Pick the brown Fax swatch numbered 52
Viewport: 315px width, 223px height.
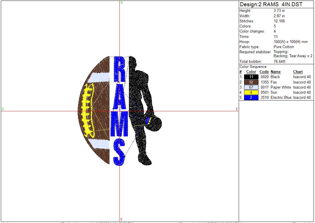tap(251, 82)
